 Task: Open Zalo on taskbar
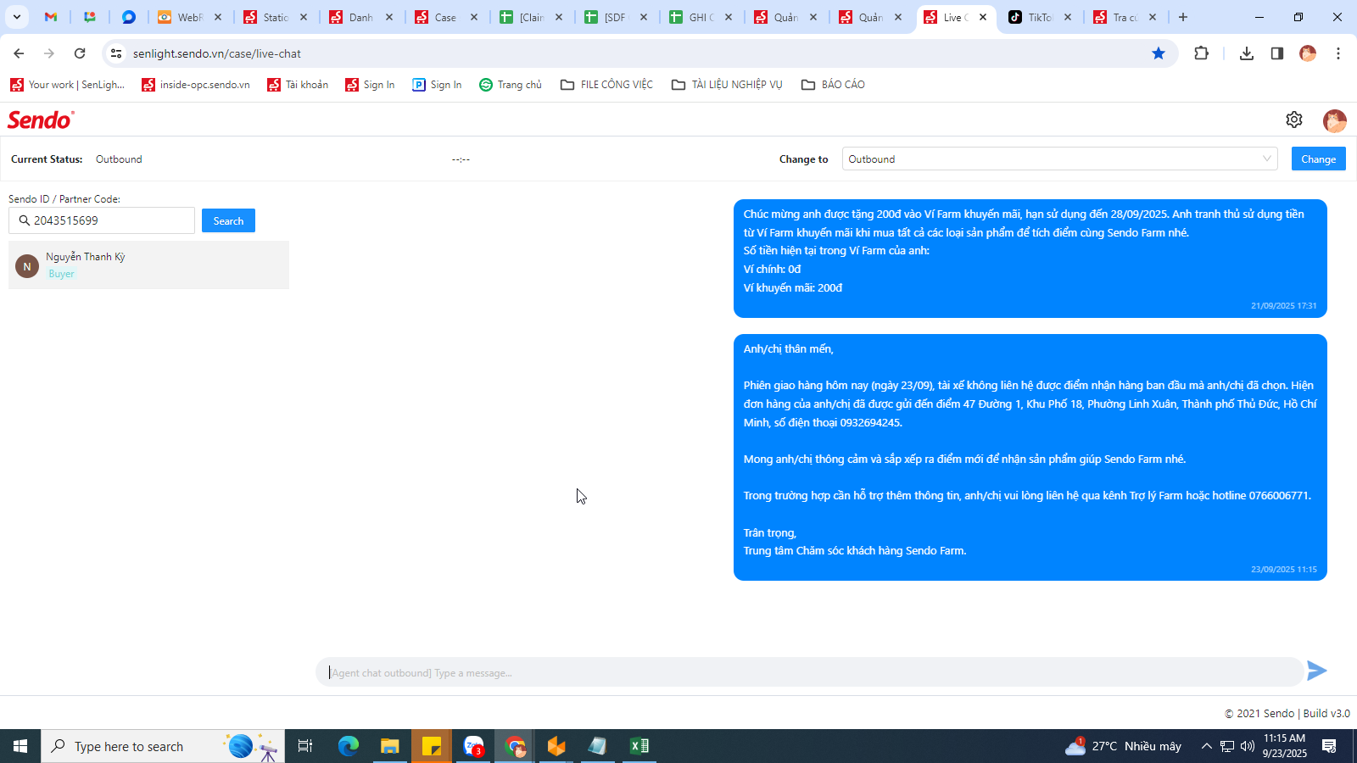[473, 746]
